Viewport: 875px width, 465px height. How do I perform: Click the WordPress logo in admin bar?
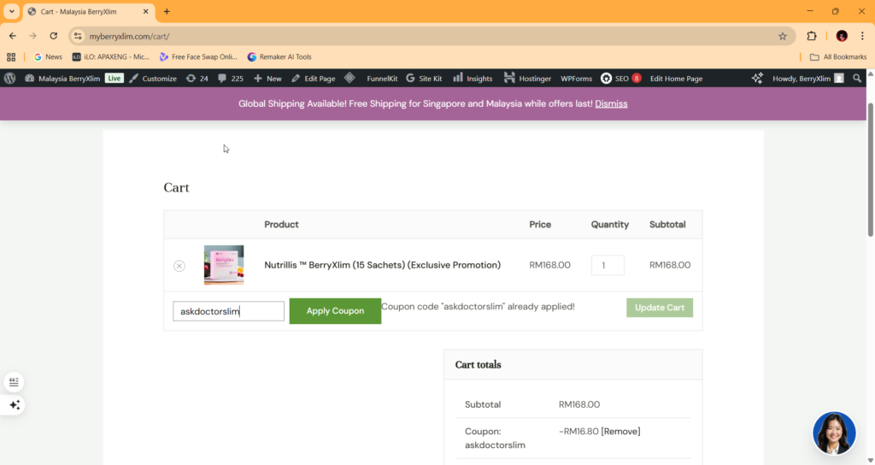pyautogui.click(x=9, y=78)
